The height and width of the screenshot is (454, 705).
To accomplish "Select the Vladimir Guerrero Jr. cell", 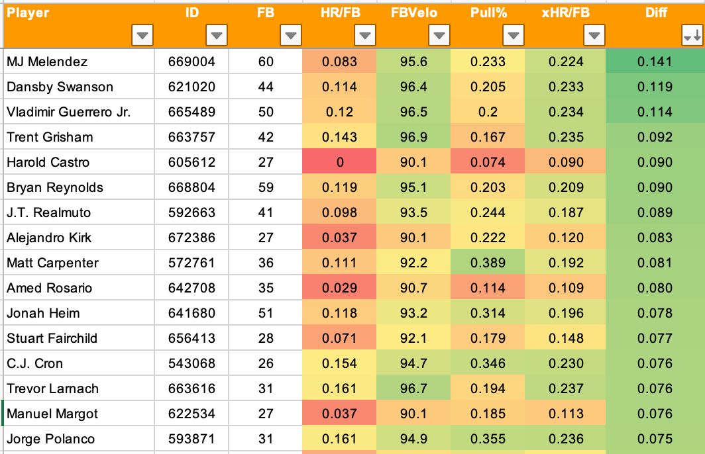I will [x=79, y=111].
